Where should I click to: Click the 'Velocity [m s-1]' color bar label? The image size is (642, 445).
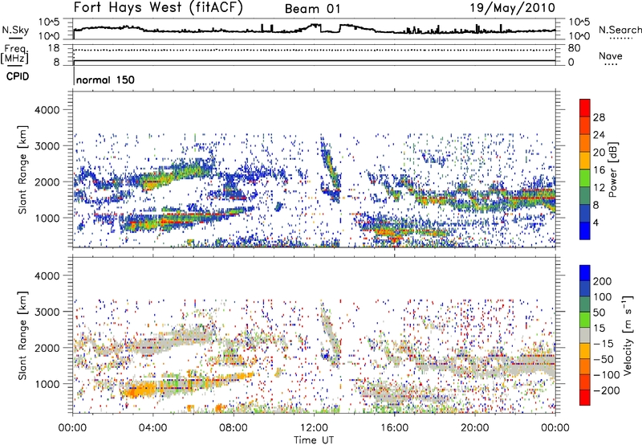[x=627, y=335]
